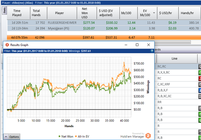Image resolution: width=201 pixels, height=140 pixels.
Task: Maximize the Results Graph window
Action: [x=137, y=45]
